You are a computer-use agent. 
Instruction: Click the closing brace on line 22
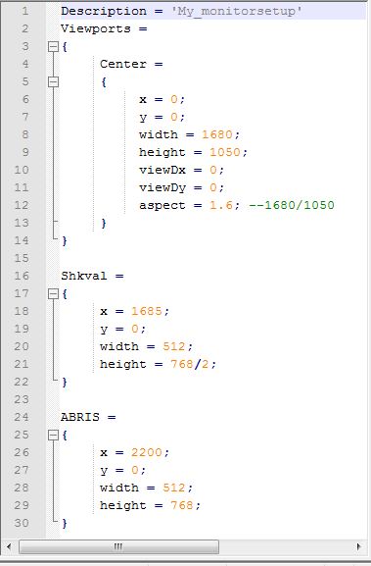tap(65, 382)
